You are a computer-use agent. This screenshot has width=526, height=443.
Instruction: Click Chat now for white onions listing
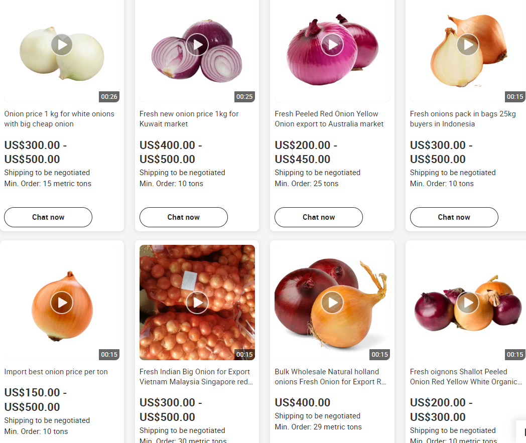point(48,217)
